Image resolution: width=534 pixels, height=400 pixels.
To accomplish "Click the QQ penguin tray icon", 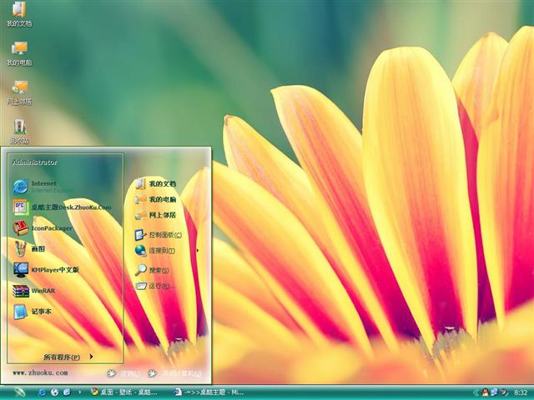I will (485, 392).
